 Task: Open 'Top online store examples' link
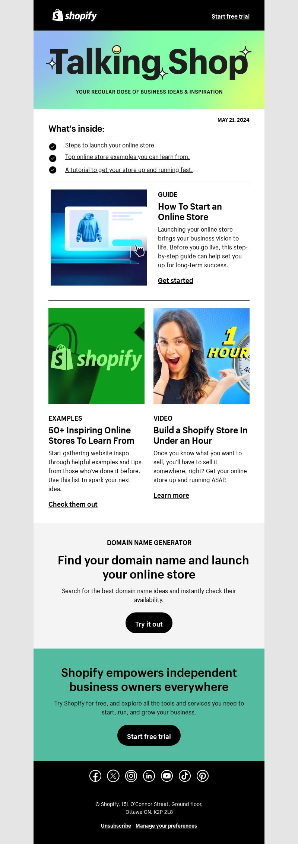(x=127, y=157)
